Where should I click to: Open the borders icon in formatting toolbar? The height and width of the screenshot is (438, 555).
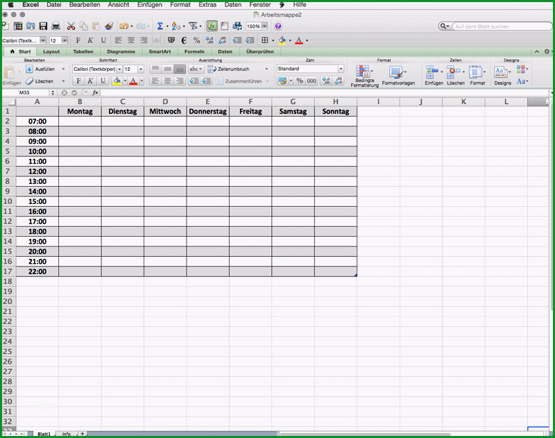tap(265, 40)
